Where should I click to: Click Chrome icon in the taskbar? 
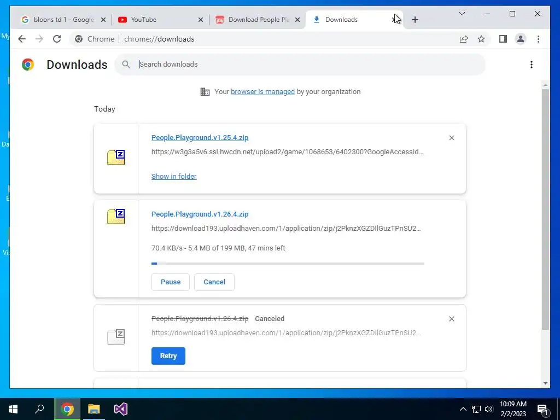(67, 409)
